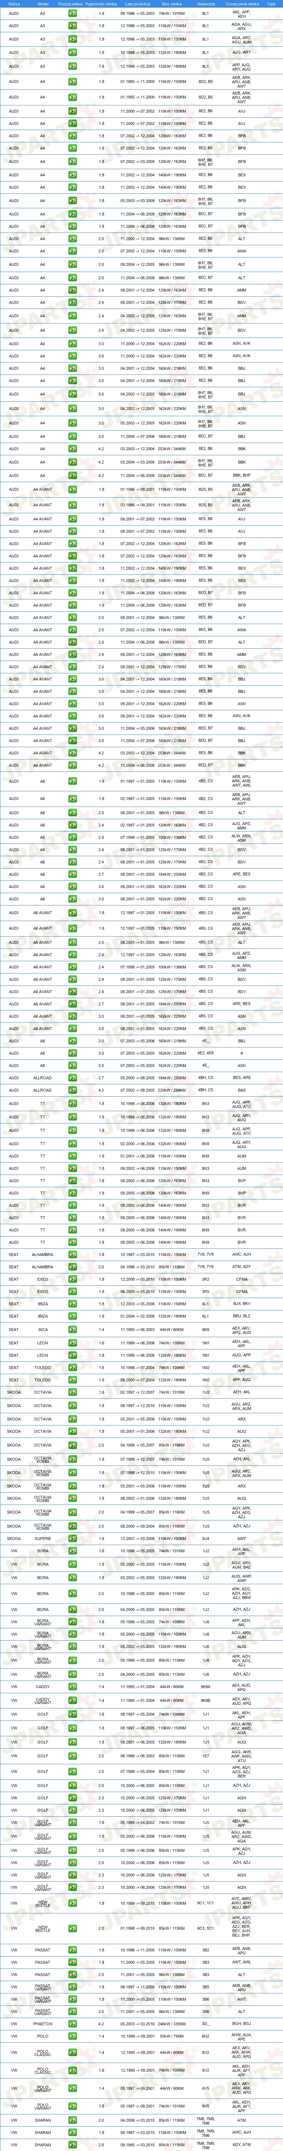Viewport: 283px width, 2151px height.
Task: Click the fuel icon in the SEAT INCA row
Action: 73,1329
